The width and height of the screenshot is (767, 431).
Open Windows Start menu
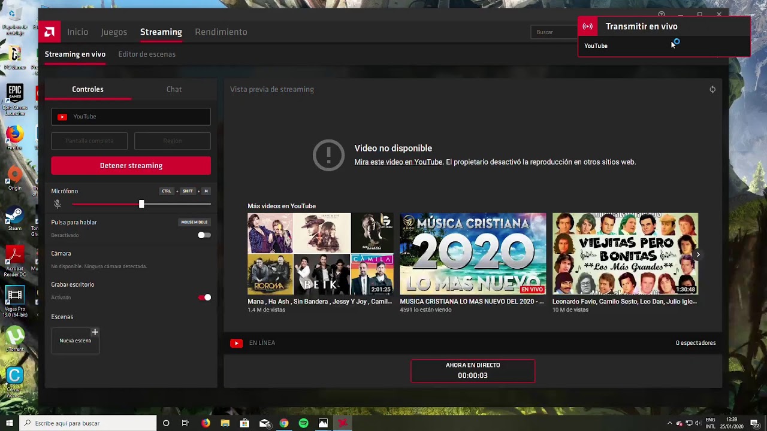(10, 423)
